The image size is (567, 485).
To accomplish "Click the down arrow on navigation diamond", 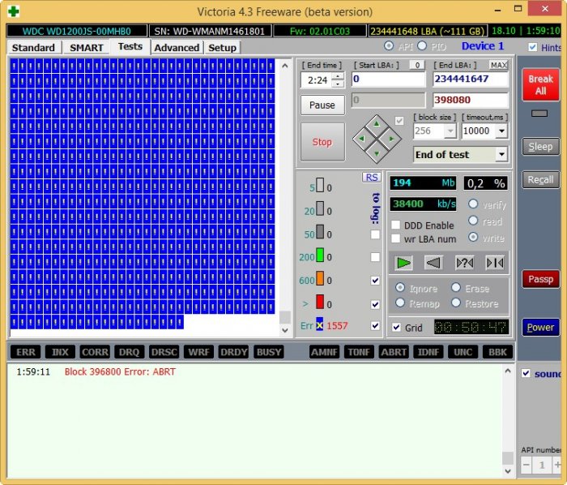I will tap(377, 154).
